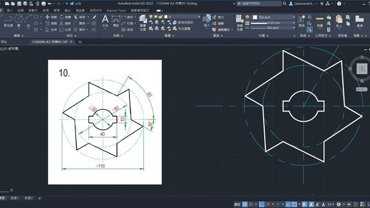Toggle snap mode in status bar
This screenshot has height=208, width=370.
pos(251,204)
